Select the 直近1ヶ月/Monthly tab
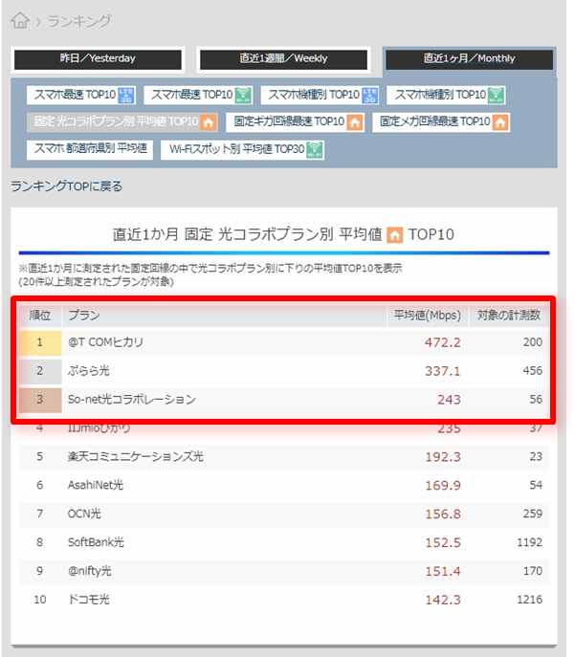The height and width of the screenshot is (657, 575). coord(469,58)
